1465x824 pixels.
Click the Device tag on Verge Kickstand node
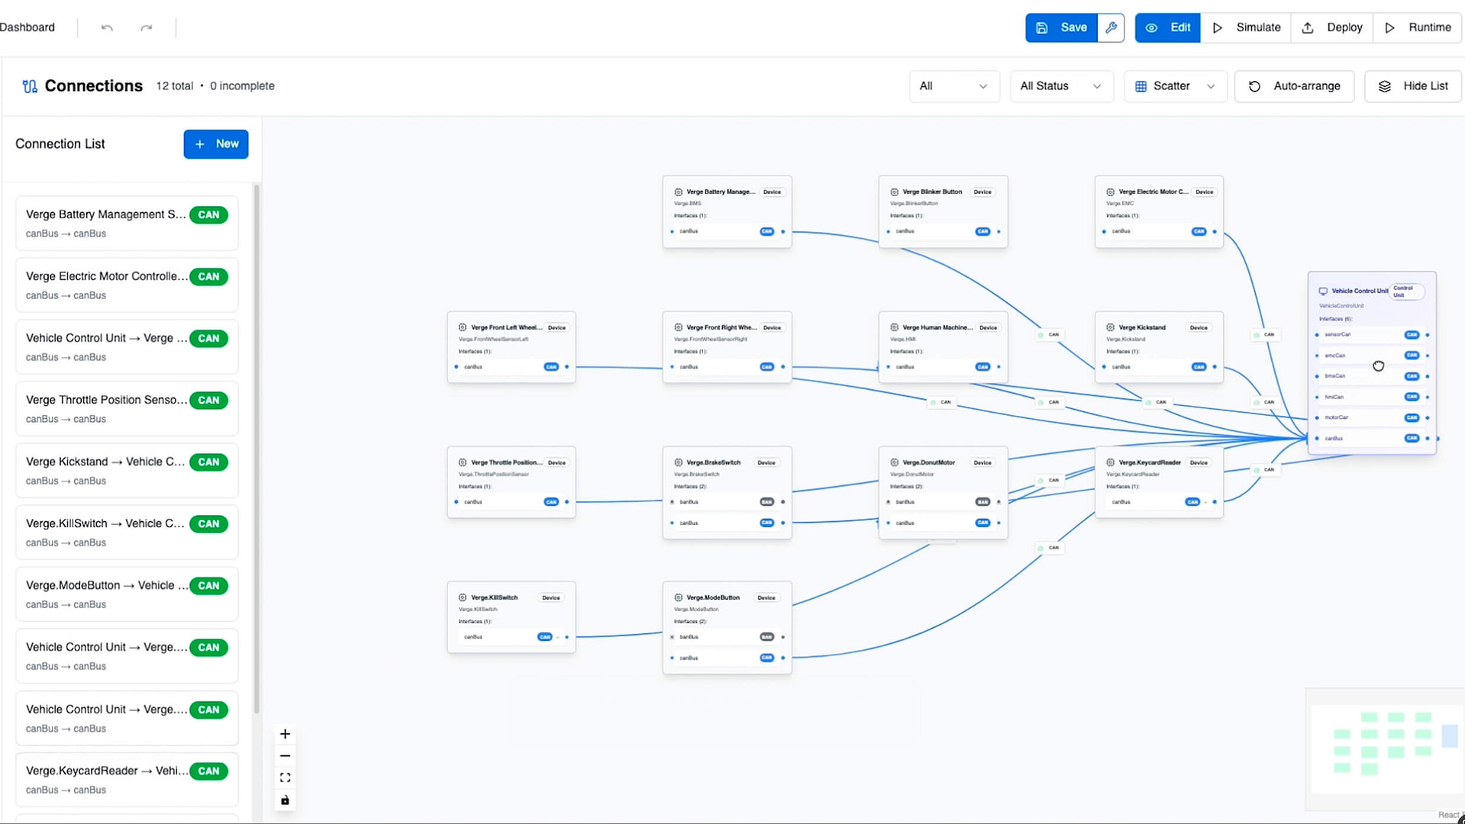1199,327
